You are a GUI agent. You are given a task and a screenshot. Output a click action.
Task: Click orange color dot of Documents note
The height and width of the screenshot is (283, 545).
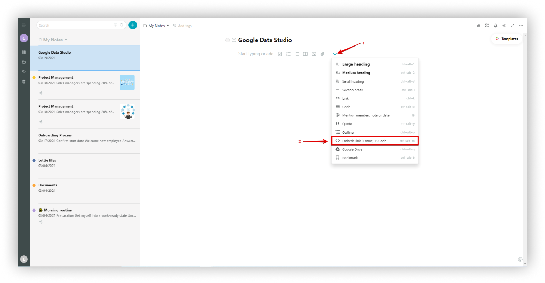pyautogui.click(x=34, y=185)
